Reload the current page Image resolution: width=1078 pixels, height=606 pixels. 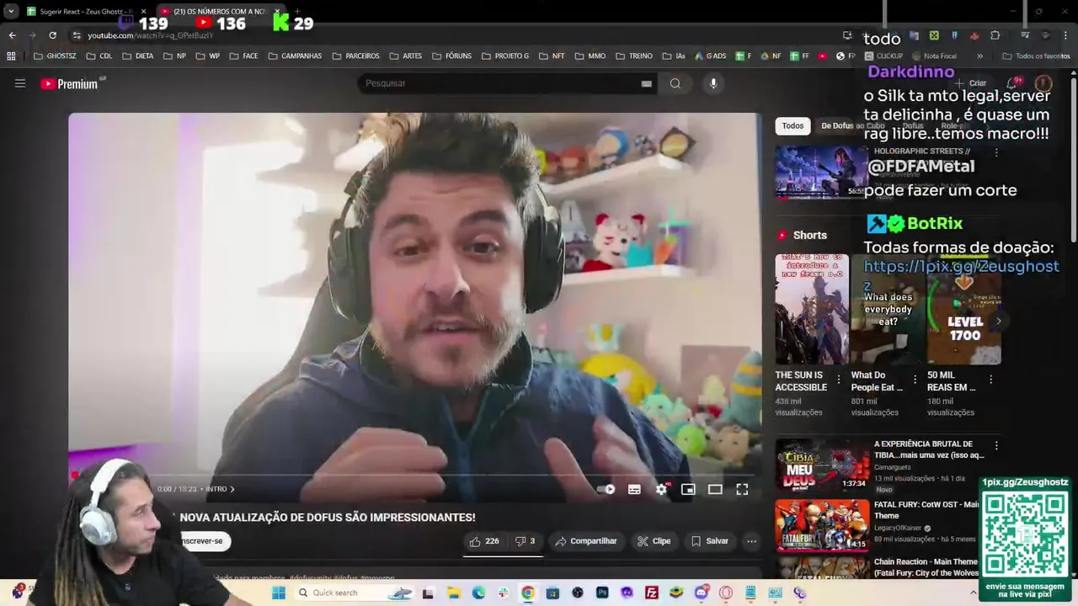pos(52,35)
